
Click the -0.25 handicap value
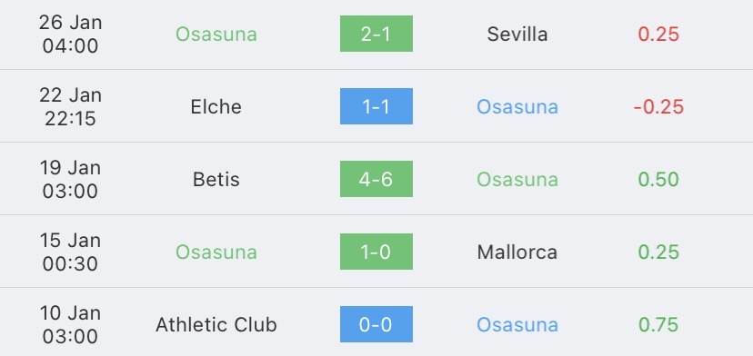coord(658,106)
